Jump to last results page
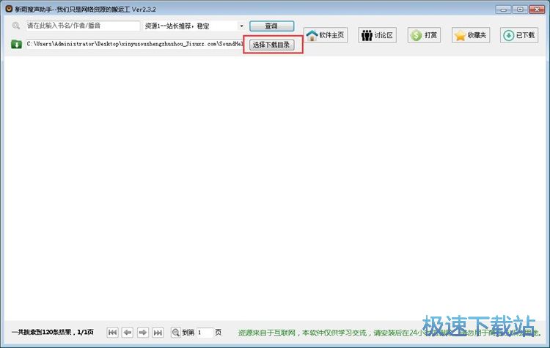This screenshot has width=550, height=348. [x=158, y=332]
